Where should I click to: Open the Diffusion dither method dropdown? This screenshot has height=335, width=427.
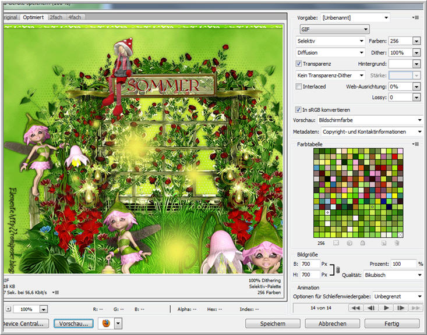click(x=330, y=52)
